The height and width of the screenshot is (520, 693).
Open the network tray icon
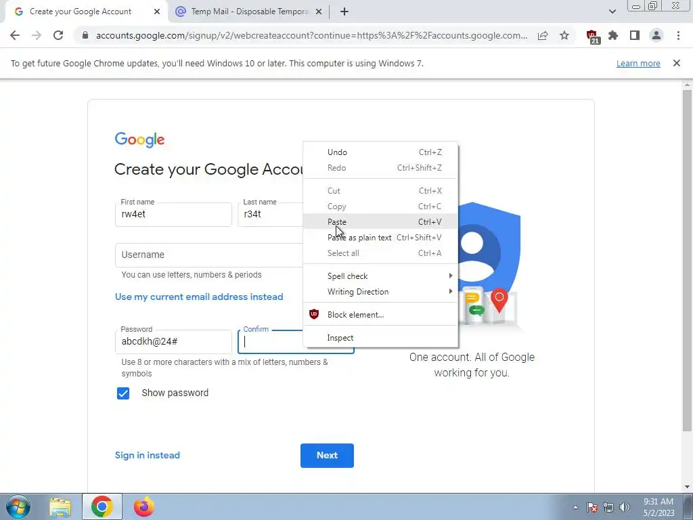[608, 507]
